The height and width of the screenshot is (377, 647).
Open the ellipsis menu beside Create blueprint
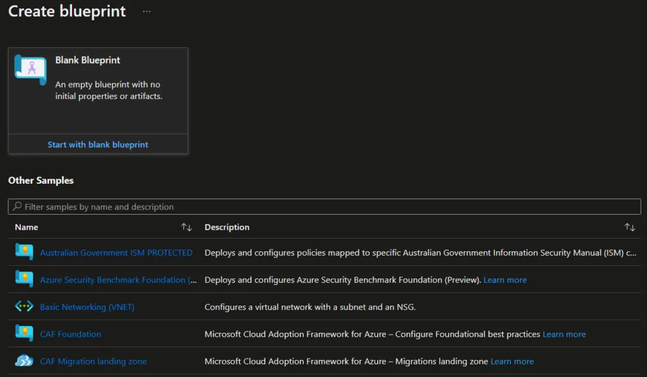147,11
